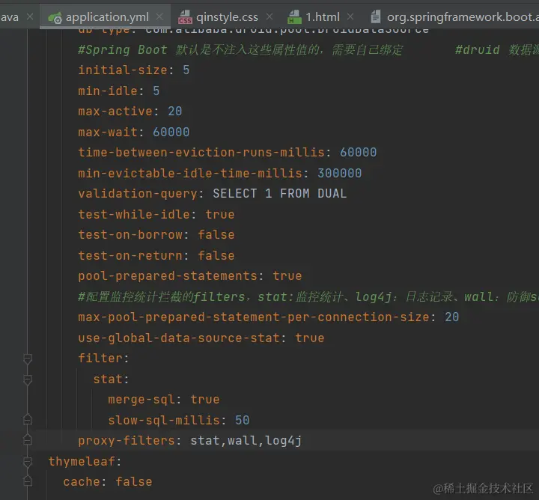Collapse the thymeleaf: block in gutter
This screenshot has width=539, height=500.
(x=28, y=462)
